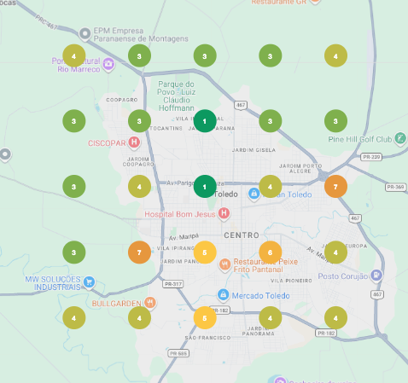Click orange 7 marker near PR-239 junction
Viewport: 408px width, 383px height.
point(335,187)
